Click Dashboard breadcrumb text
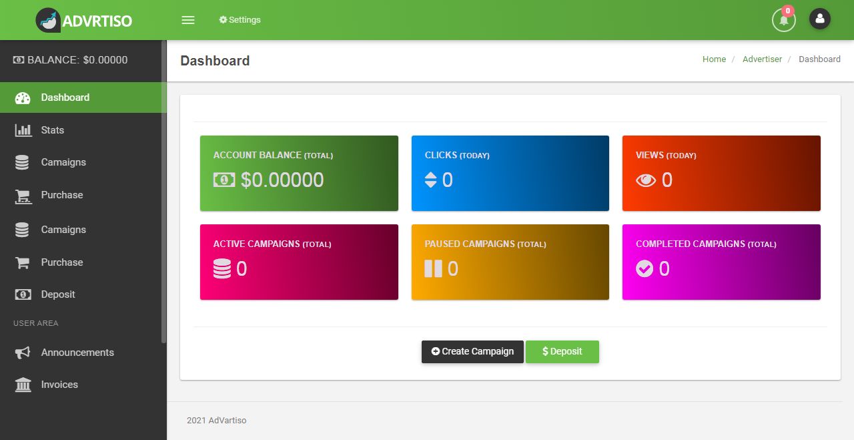 pos(819,59)
